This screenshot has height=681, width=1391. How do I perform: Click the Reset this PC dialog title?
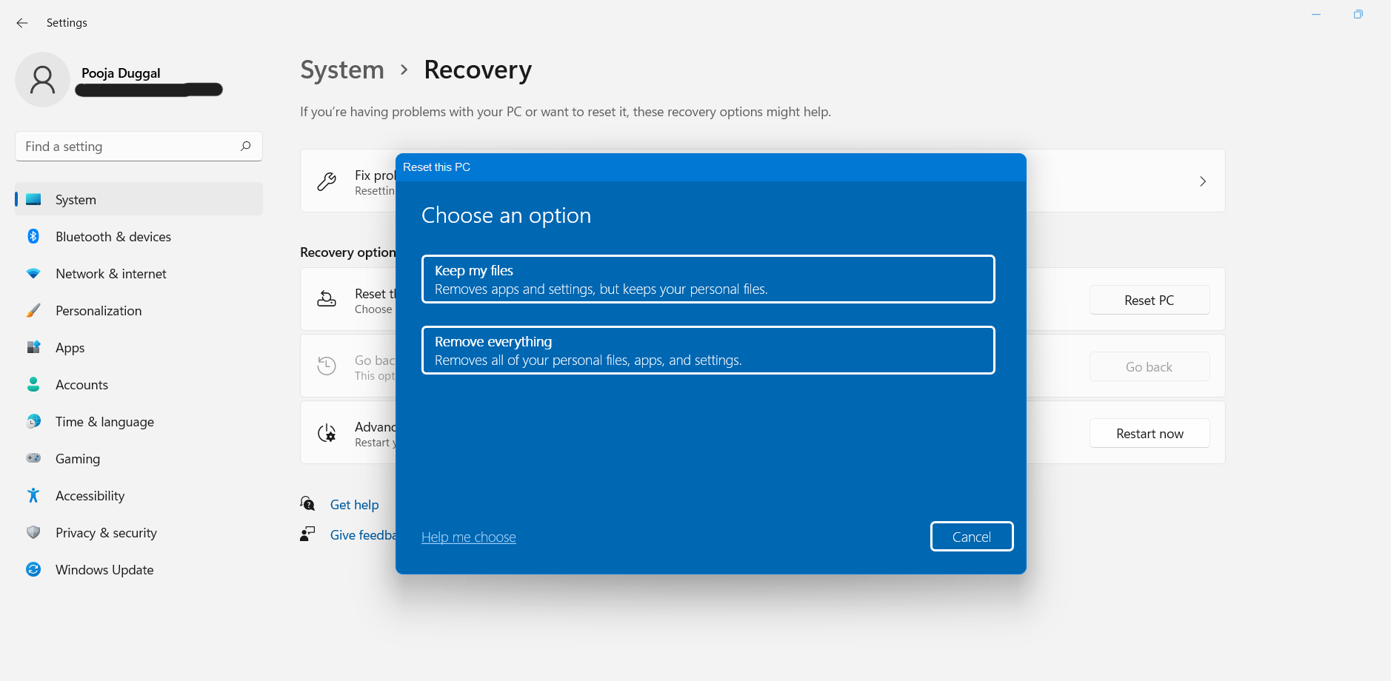[436, 167]
